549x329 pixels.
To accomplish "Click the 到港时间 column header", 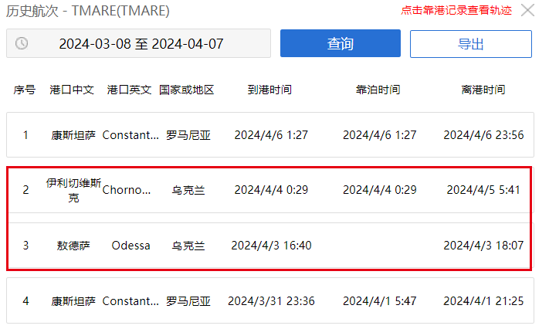I will 269,90.
